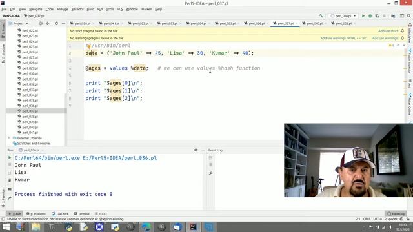Image resolution: width=413 pixels, height=232 pixels.
Task: Click collapse all icon in Project panel
Action: pos(48,23)
